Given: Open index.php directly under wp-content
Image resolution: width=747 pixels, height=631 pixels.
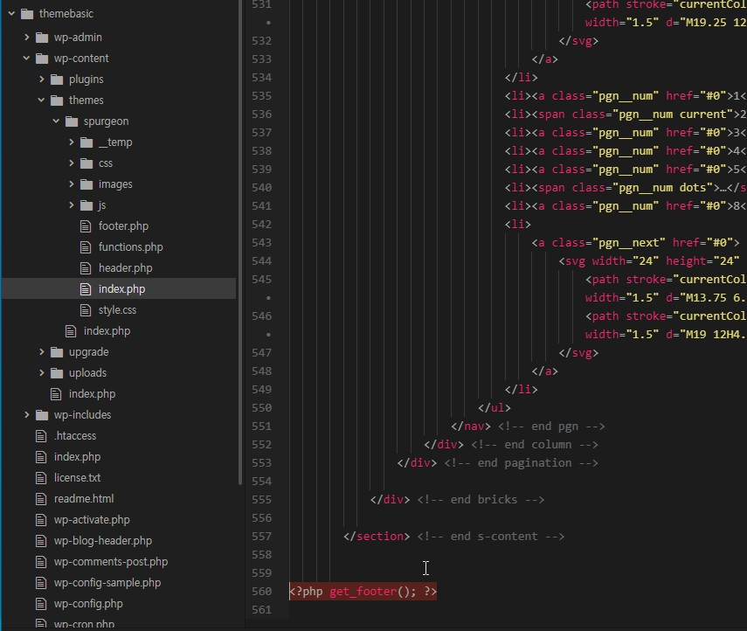Looking at the screenshot, I should coord(92,393).
